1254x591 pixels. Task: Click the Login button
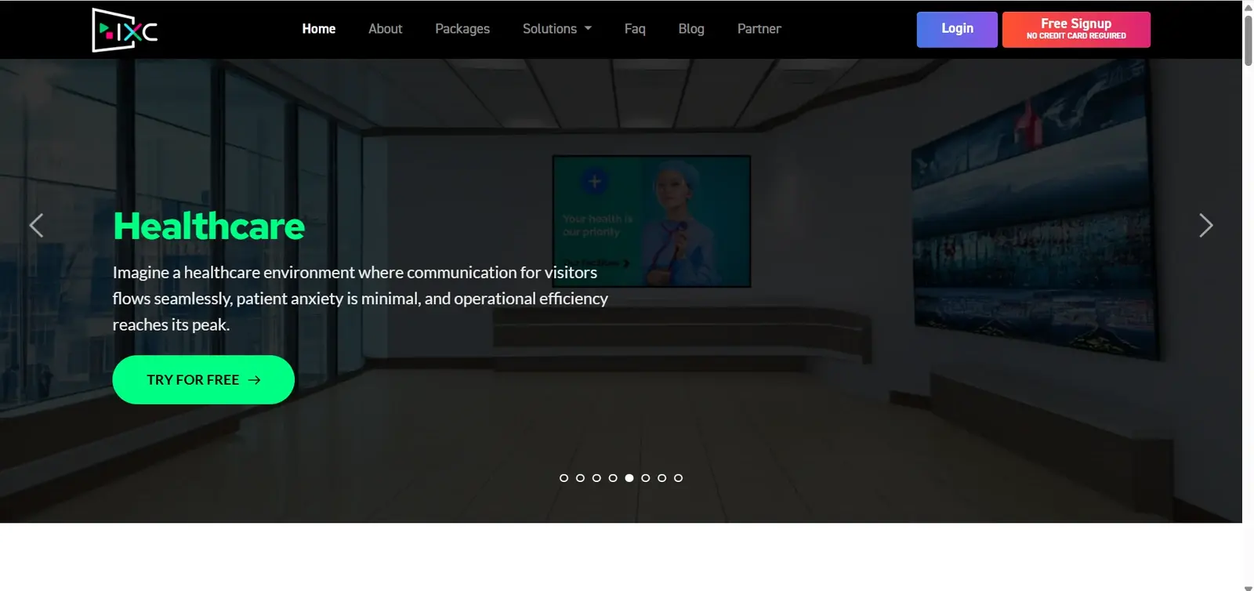click(957, 29)
